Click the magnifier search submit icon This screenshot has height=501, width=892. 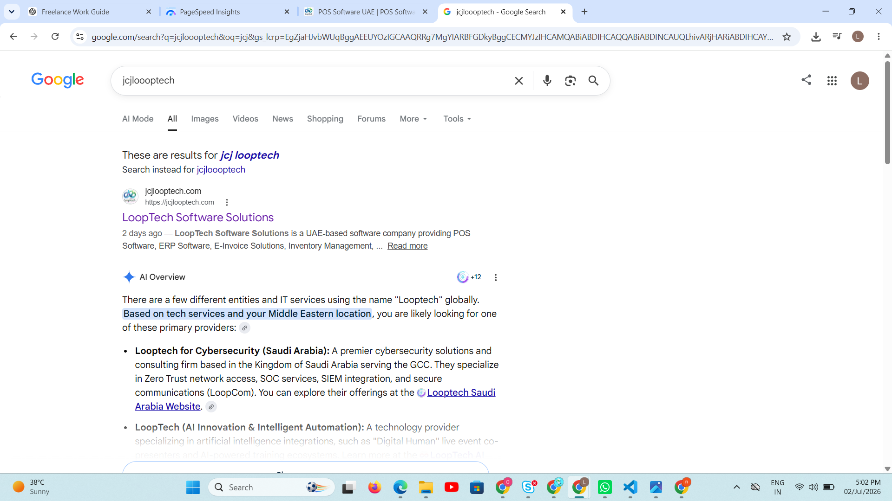[x=593, y=81]
